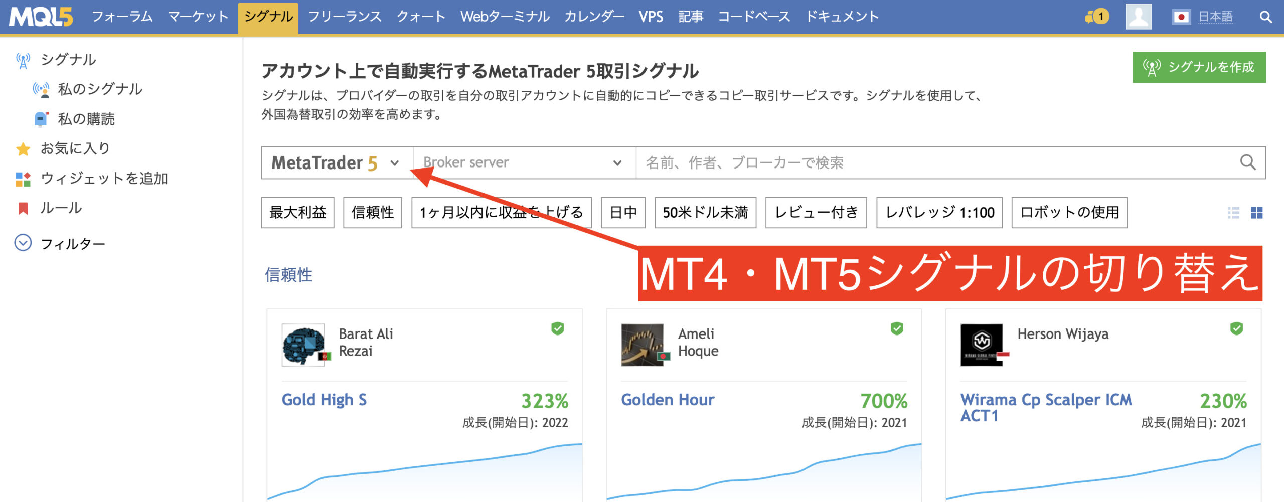
Task: Open the 日本語 language selector
Action: 1215,17
